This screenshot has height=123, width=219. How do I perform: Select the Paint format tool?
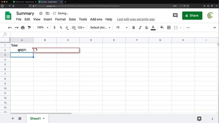(29, 28)
